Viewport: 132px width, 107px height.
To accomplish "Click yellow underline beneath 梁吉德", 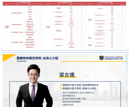I will pos(68,77).
